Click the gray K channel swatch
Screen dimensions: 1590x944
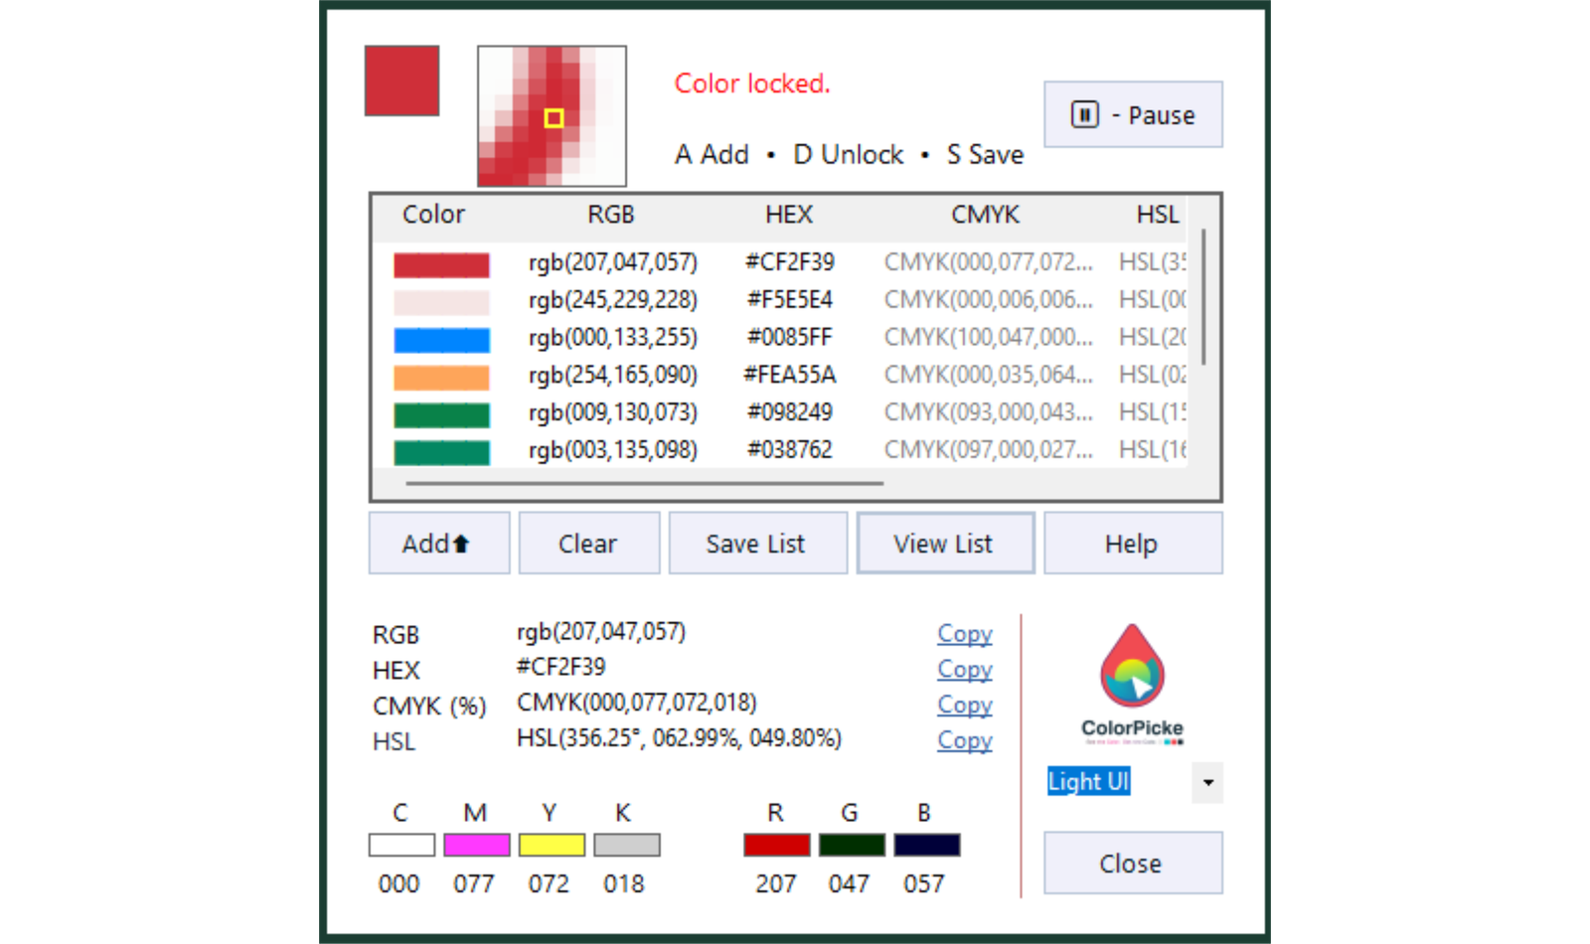click(627, 845)
